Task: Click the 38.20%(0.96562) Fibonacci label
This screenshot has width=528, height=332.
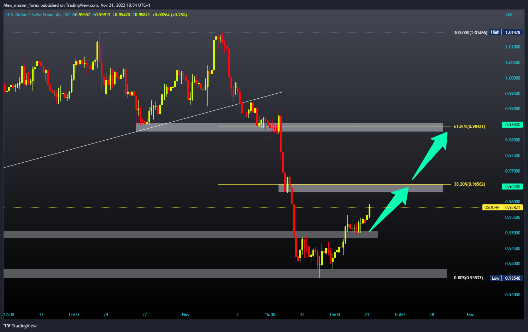Action: tap(469, 184)
